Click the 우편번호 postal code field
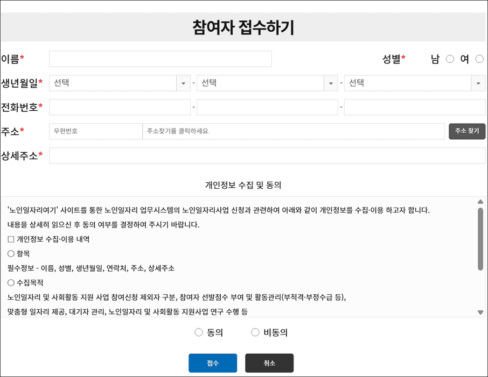The width and height of the screenshot is (488, 377). point(95,131)
